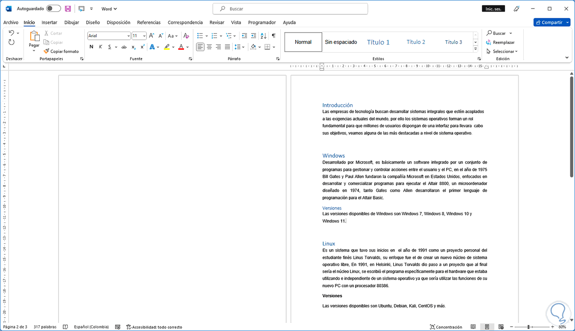Sort text with the A-Z sort icon

[264, 35]
